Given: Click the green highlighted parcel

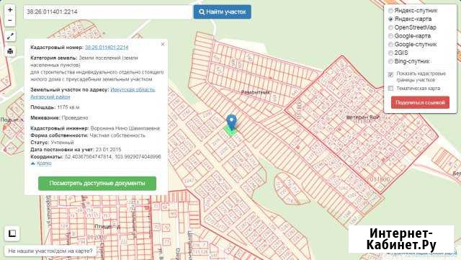Looking at the screenshot, I should (x=230, y=131).
